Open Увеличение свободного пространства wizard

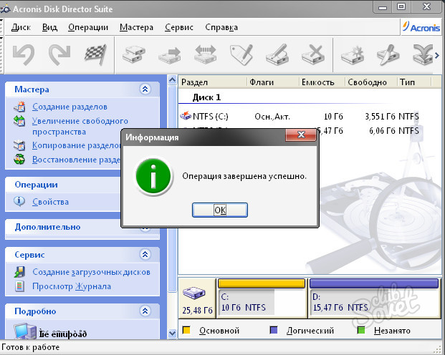pyautogui.click(x=80, y=126)
